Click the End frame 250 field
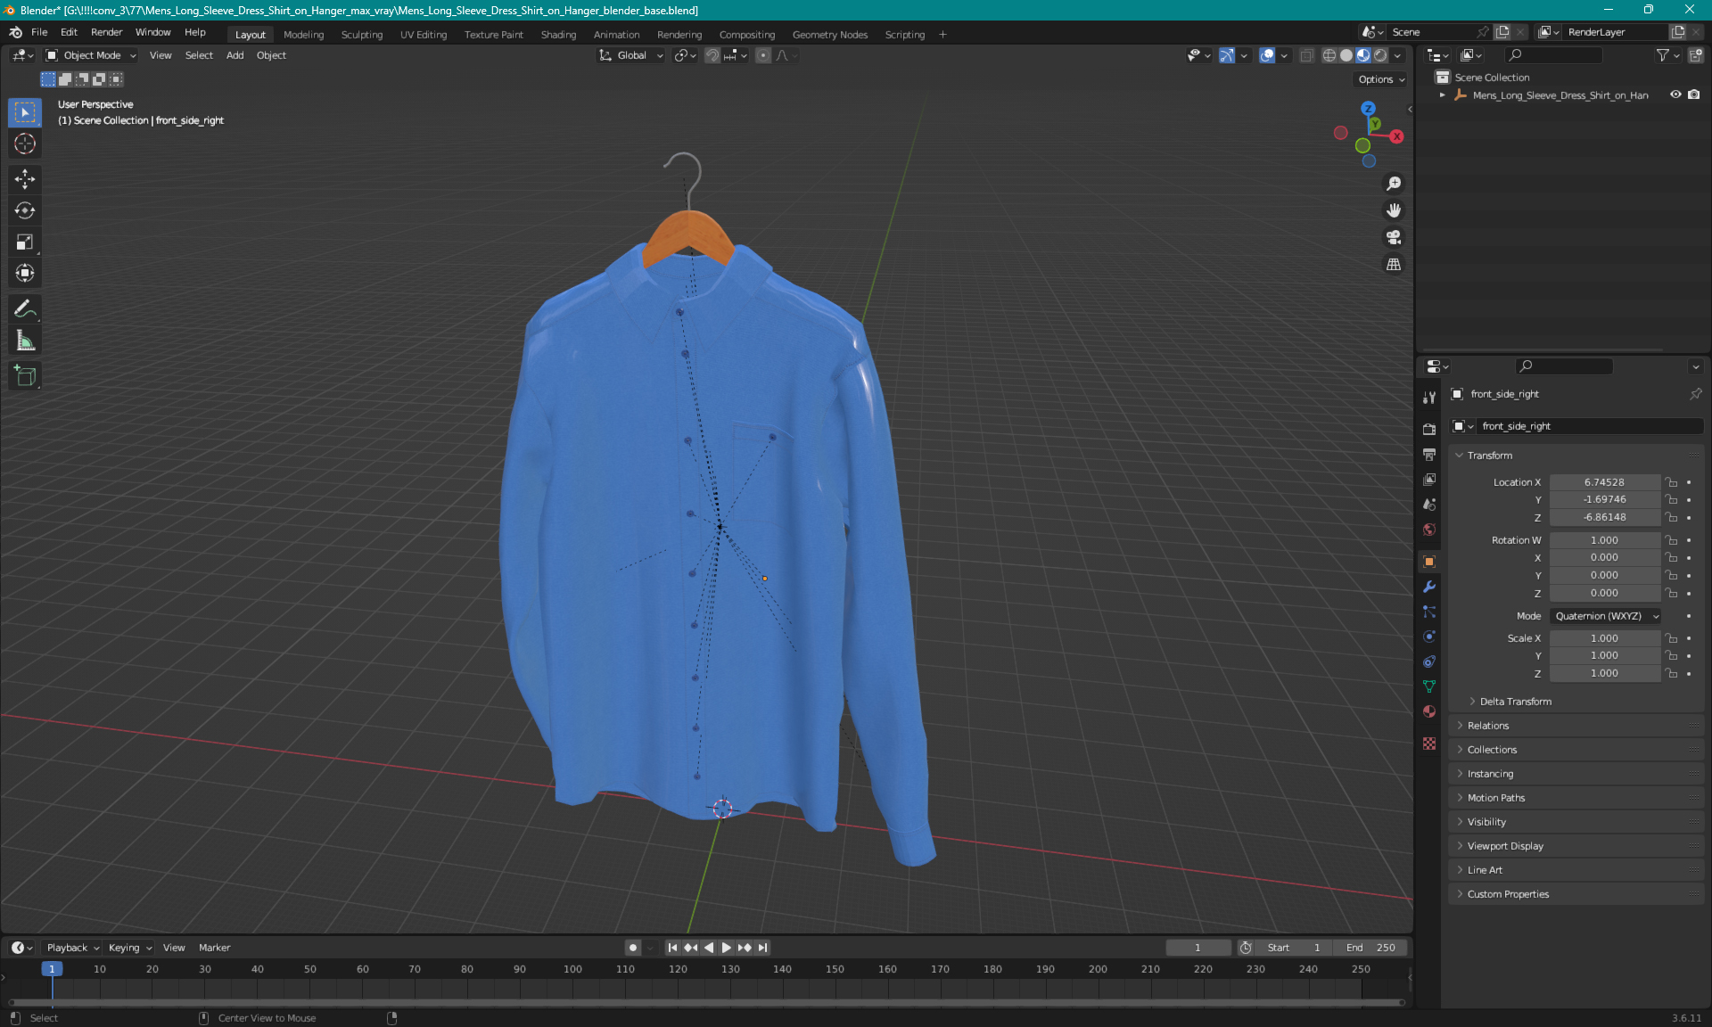Screen dimensions: 1712x1027 click(x=1370, y=948)
